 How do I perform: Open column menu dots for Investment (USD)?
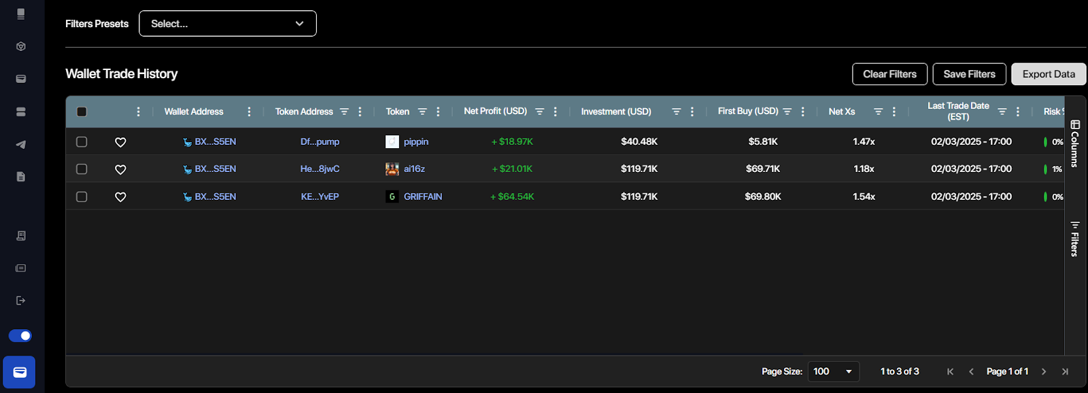click(x=692, y=112)
